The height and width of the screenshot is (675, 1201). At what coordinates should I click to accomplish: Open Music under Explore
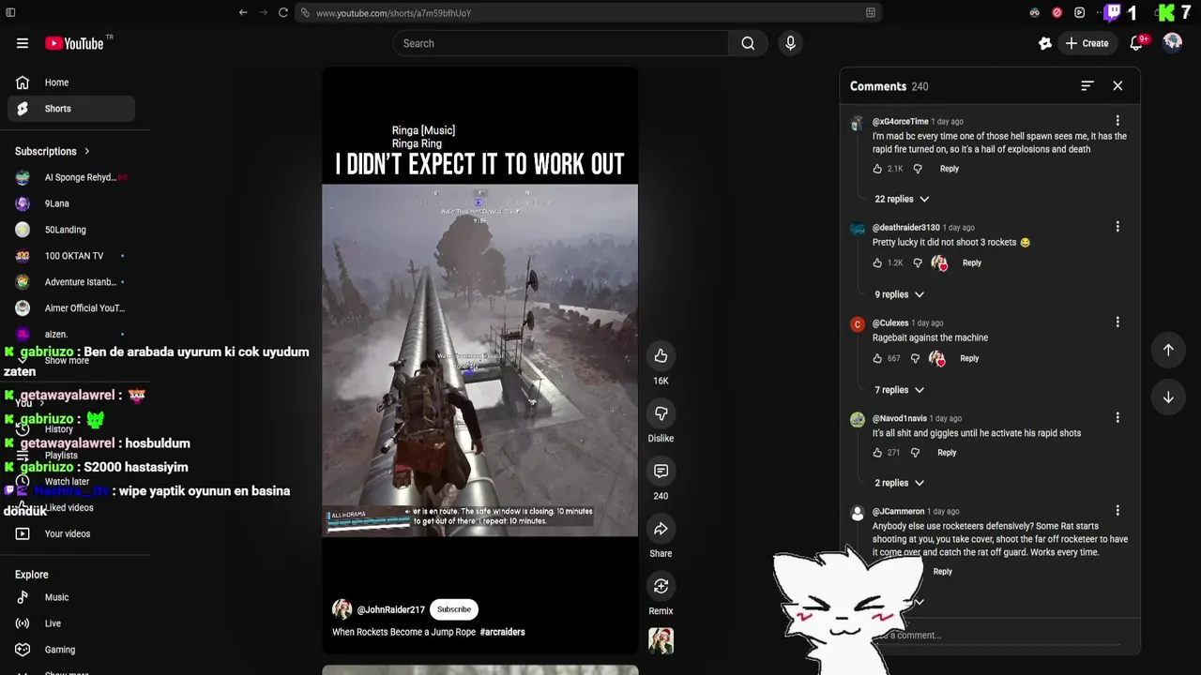coord(71,597)
